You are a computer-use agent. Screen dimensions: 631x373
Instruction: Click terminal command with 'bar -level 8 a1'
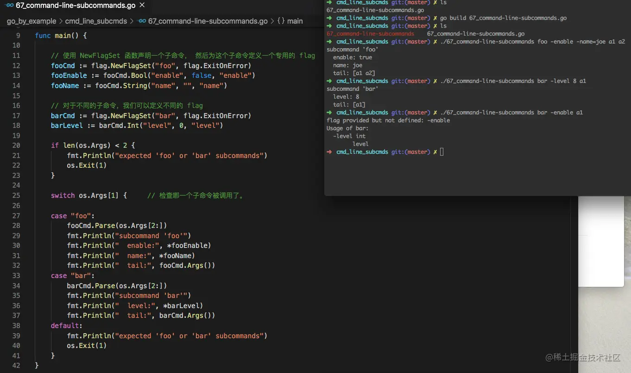[513, 81]
